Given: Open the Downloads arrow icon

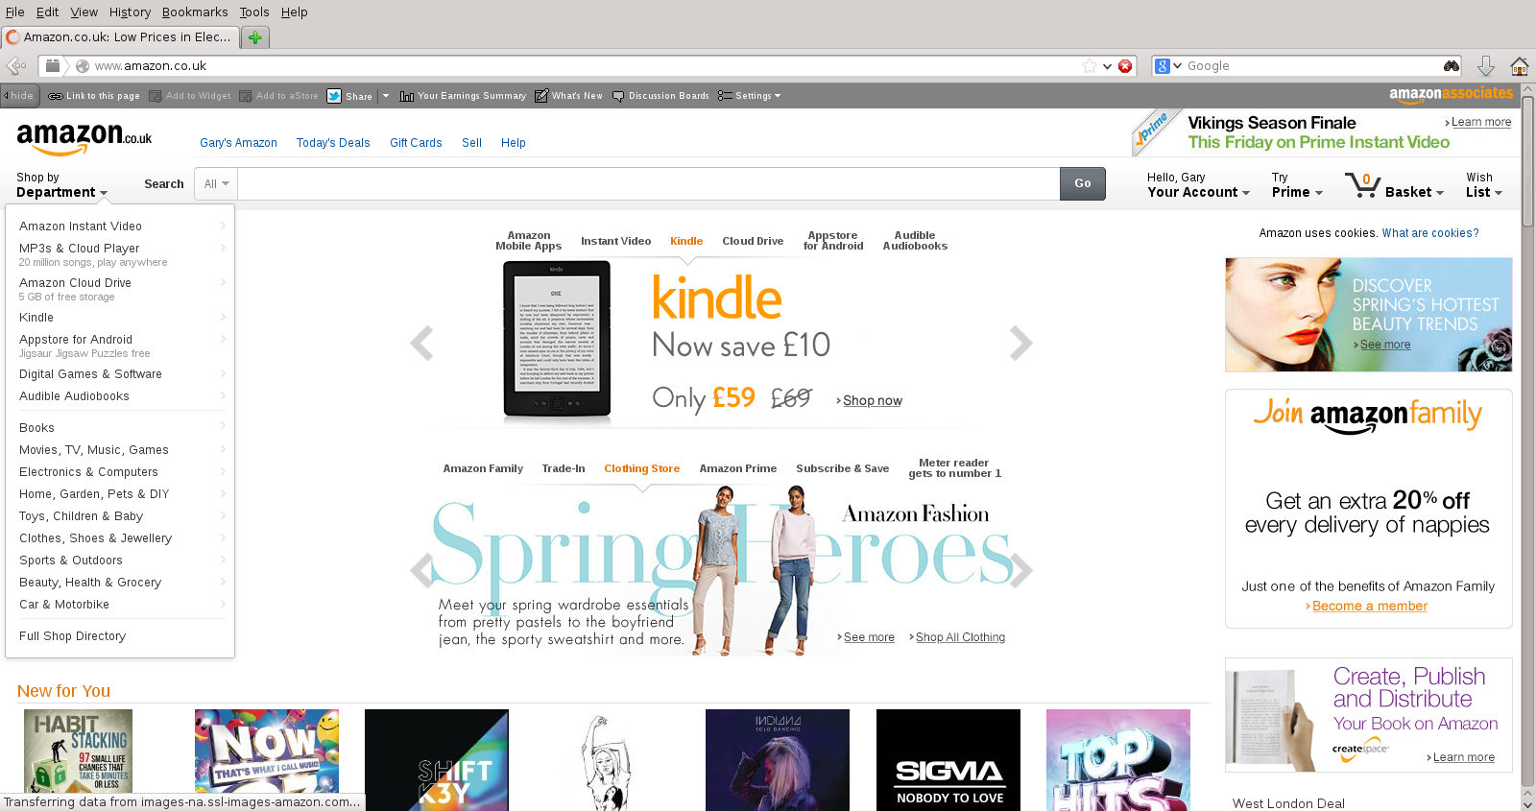Looking at the screenshot, I should point(1485,66).
